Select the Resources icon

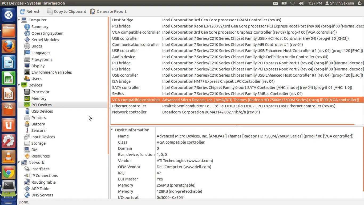(27, 156)
